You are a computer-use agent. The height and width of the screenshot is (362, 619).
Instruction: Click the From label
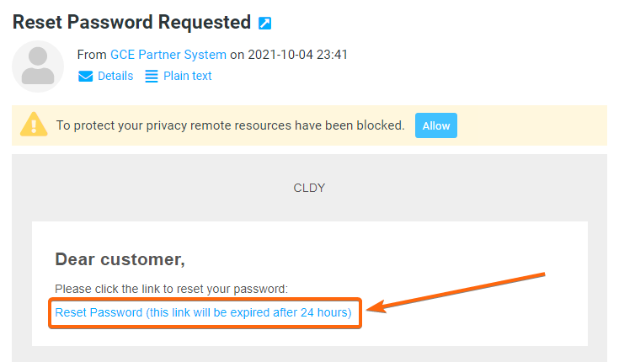92,55
